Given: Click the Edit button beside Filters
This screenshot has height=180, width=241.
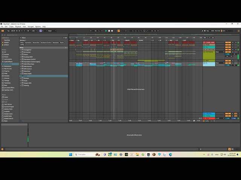Looking at the screenshot, I should pos(65,38).
